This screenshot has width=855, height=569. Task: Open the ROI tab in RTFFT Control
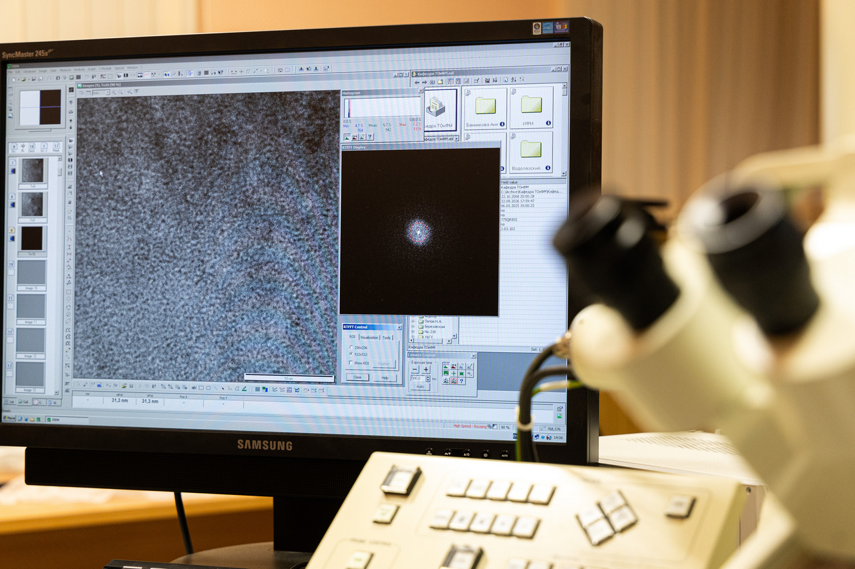(352, 337)
